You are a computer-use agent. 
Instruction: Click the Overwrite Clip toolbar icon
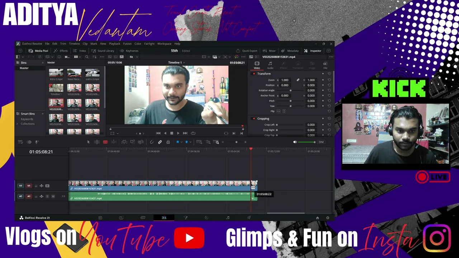point(132,142)
